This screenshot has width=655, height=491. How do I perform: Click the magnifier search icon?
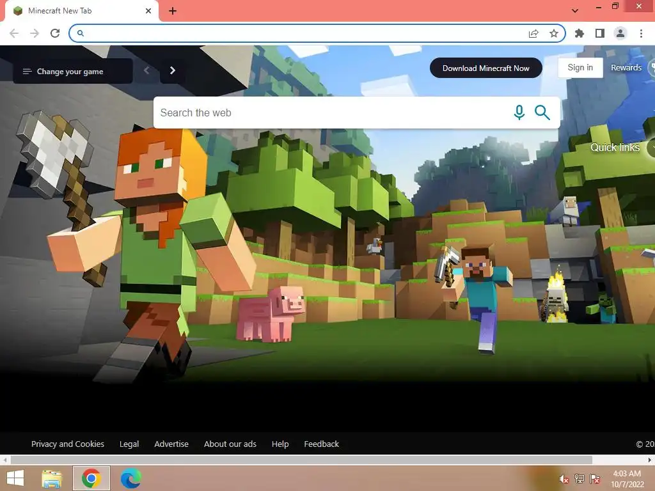[x=542, y=113]
